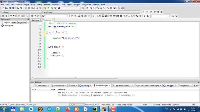
Task: Click the editor horizontal scrollbar thumb
Action: [x=76, y=78]
